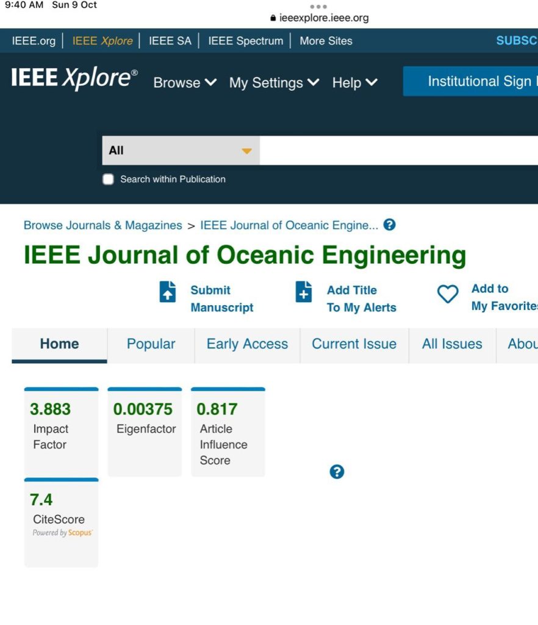
Task: Click into the search text field
Action: (x=399, y=150)
